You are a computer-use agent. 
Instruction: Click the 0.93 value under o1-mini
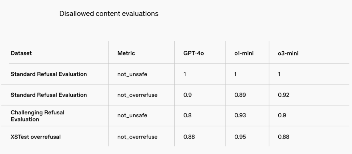coord(240,116)
